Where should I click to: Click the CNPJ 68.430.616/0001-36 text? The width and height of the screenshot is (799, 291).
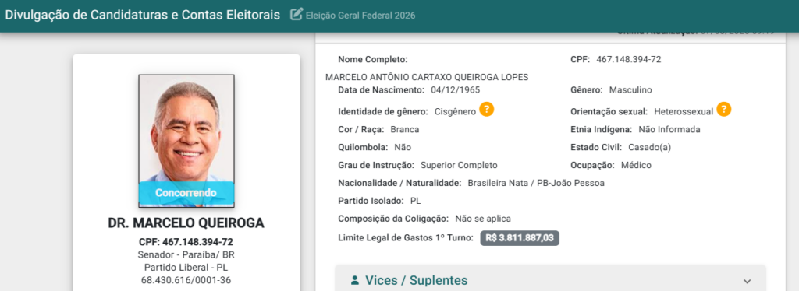click(186, 280)
